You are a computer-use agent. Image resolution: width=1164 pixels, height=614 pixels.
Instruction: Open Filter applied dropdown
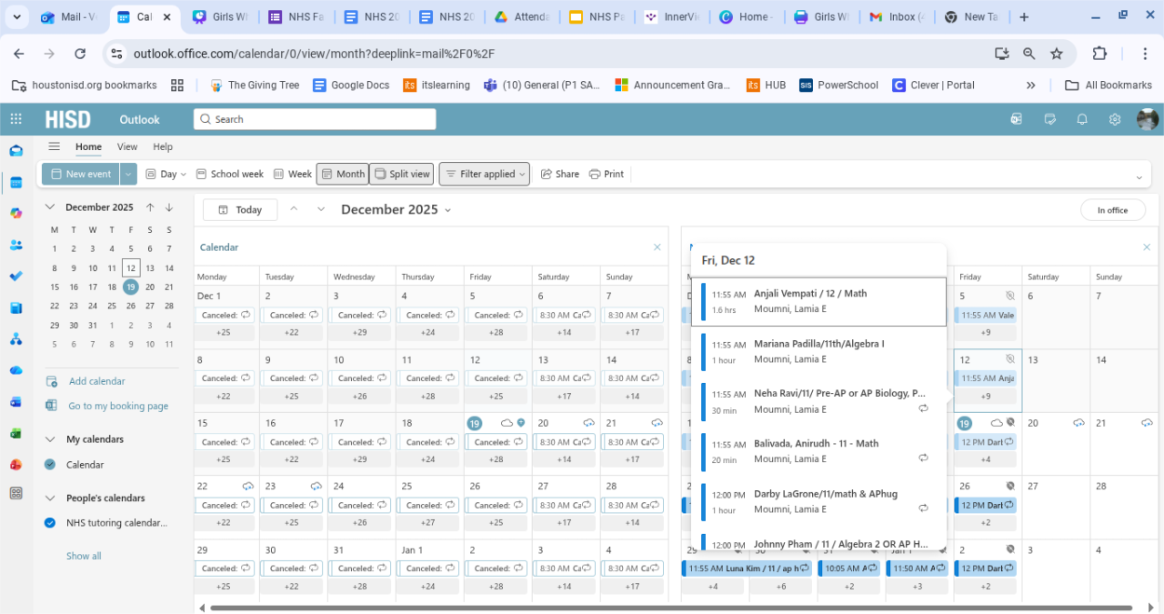[x=485, y=174]
